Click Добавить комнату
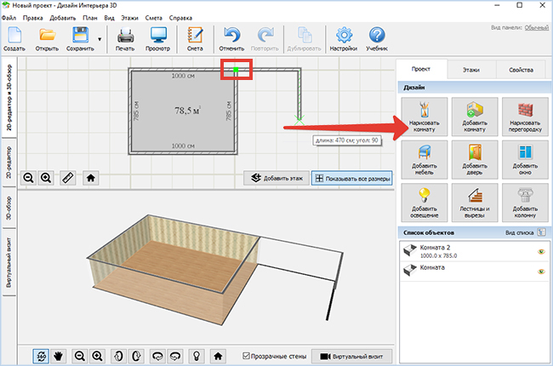 [x=475, y=117]
